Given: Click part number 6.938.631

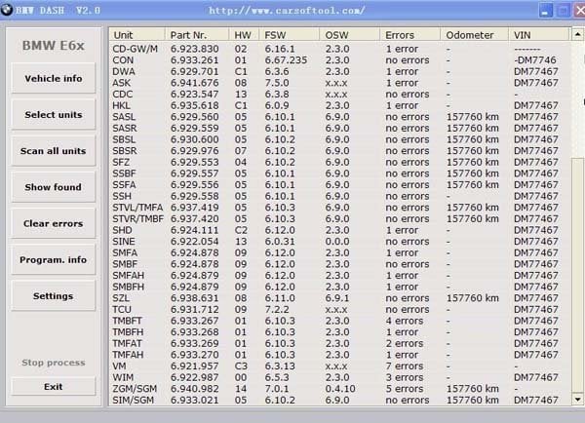Looking at the screenshot, I should (x=195, y=298).
